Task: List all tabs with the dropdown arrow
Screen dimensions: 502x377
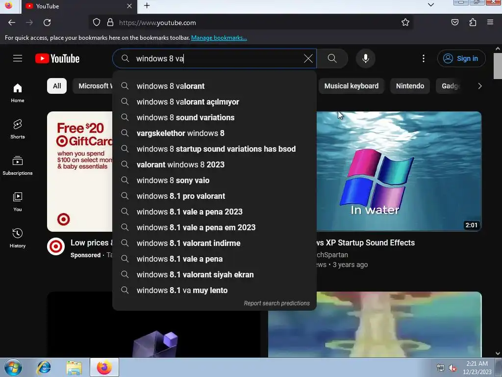Action: pyautogui.click(x=431, y=5)
